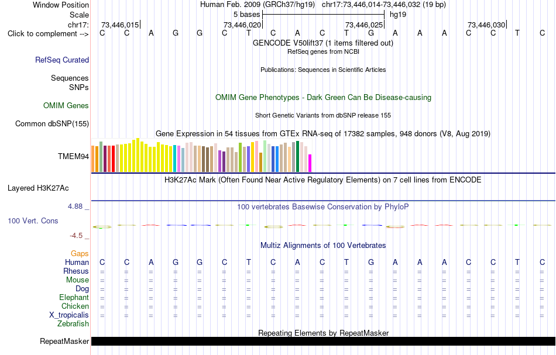Screen dimensions: 556x355
Task: Click the 4.88 upper PhyloP scale value
Action: tap(75, 206)
